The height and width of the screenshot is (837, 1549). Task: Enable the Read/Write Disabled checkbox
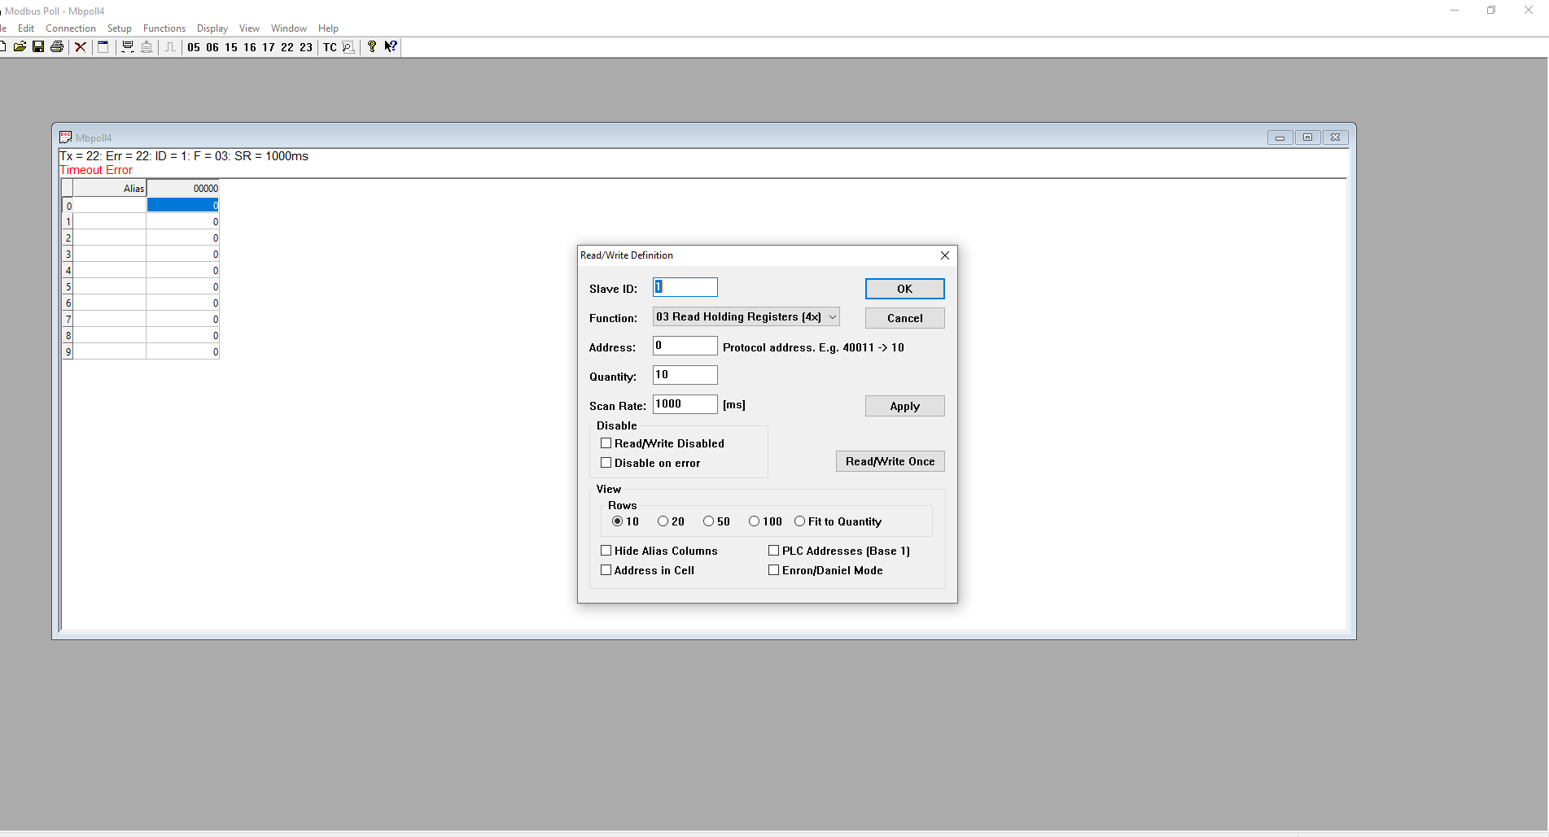pos(606,443)
